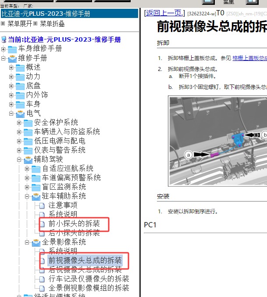The image size is (267, 297).
Task: Expand the 内外饰 node
Action: tap(11, 95)
